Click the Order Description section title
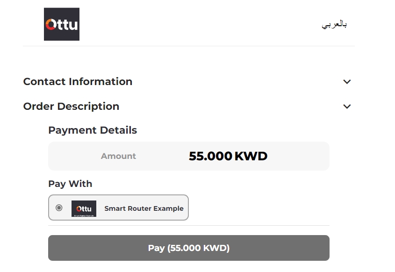 [x=71, y=107]
